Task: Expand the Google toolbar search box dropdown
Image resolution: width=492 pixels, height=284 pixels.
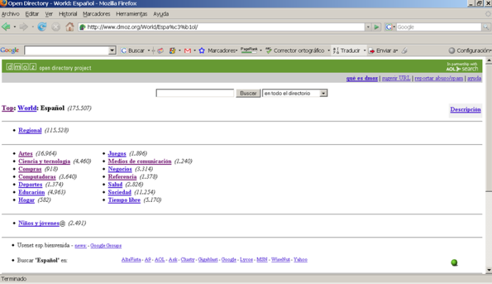Action: [112, 51]
